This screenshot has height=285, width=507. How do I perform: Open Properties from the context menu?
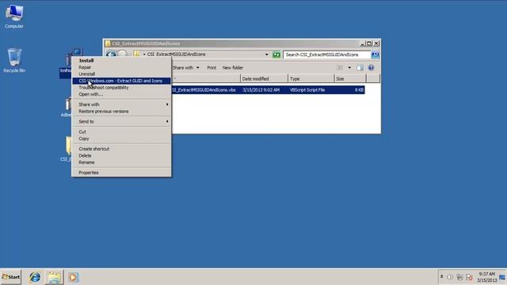click(x=121, y=173)
